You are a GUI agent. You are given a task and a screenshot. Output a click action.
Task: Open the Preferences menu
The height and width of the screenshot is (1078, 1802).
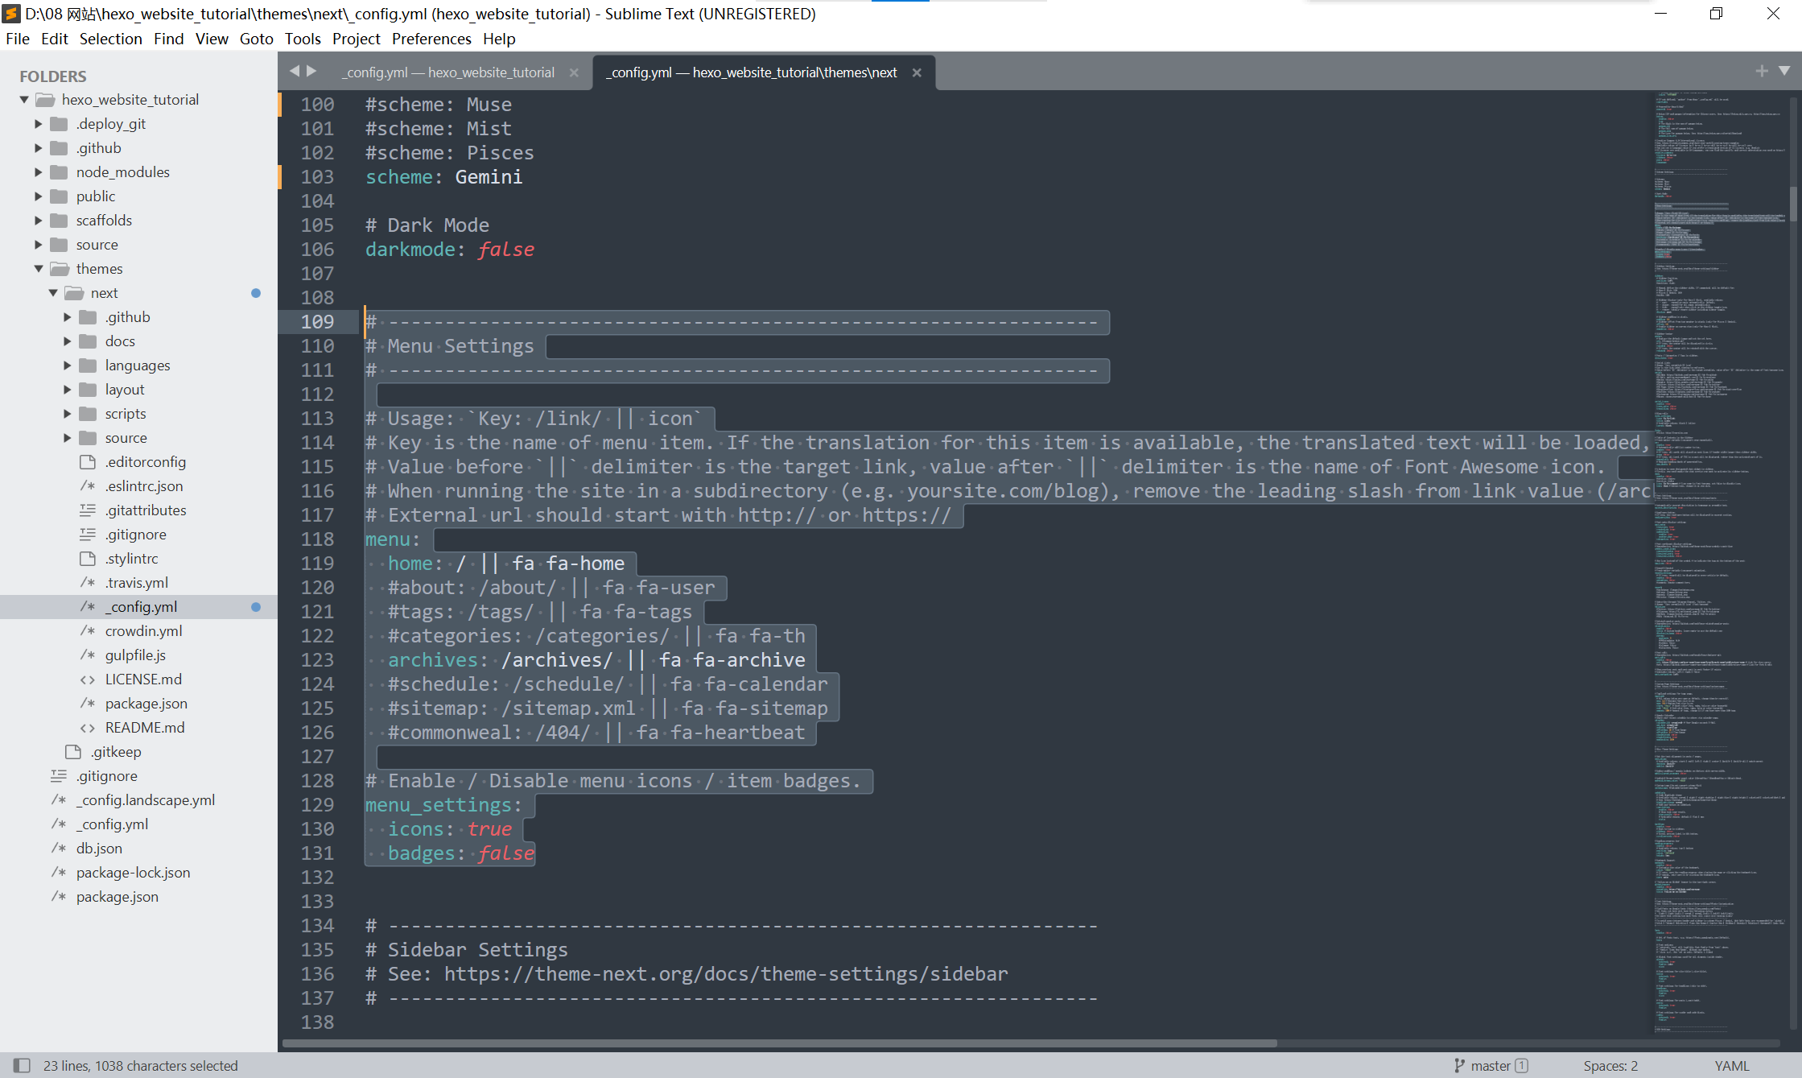431,39
